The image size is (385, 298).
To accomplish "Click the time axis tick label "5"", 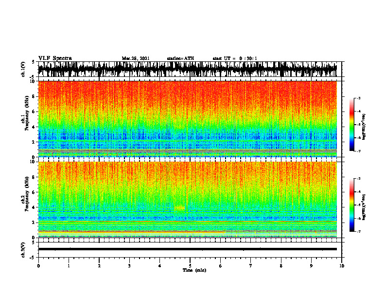I will click(x=190, y=266).
